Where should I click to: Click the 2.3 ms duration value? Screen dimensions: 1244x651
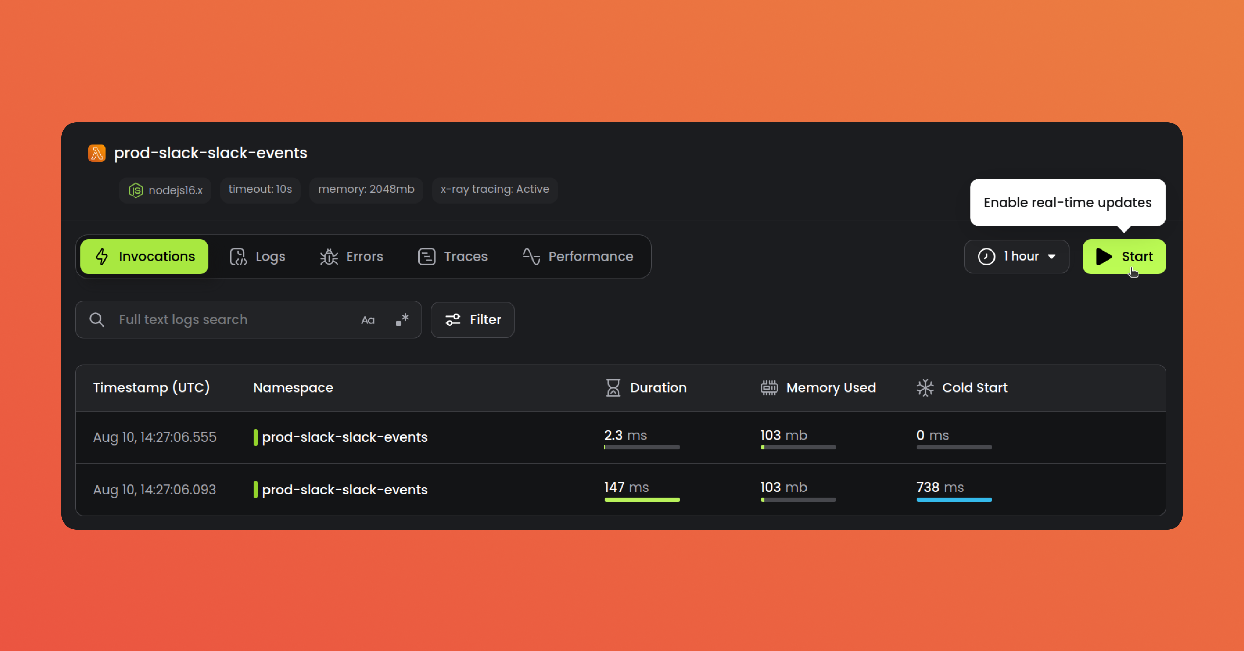(625, 436)
